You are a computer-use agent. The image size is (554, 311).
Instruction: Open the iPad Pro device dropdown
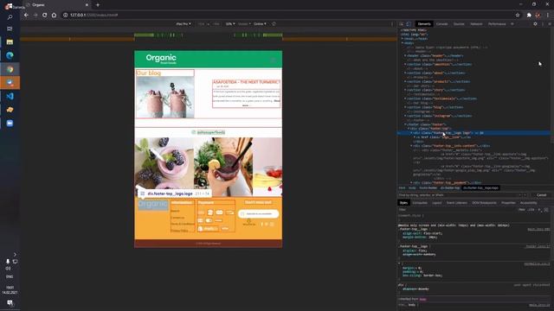tap(184, 24)
